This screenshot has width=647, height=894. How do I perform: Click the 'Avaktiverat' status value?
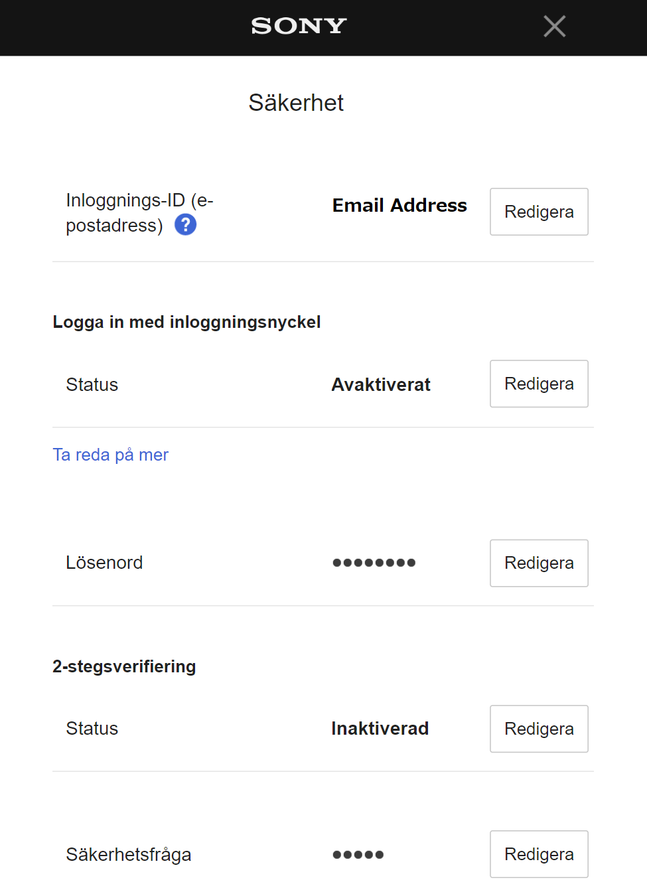(x=381, y=385)
